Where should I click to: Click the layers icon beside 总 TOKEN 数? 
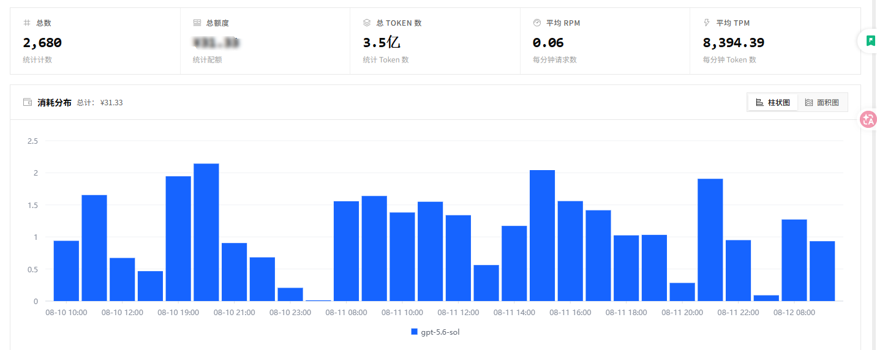click(x=367, y=23)
